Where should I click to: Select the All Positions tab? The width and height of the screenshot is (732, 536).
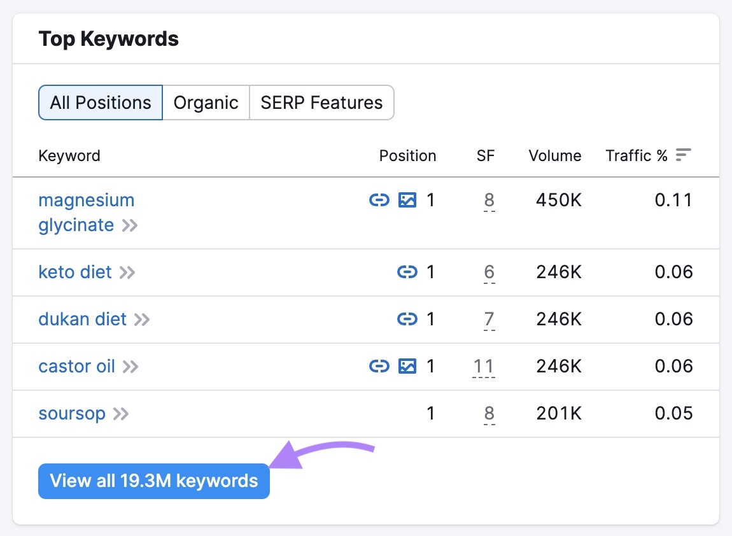point(100,102)
